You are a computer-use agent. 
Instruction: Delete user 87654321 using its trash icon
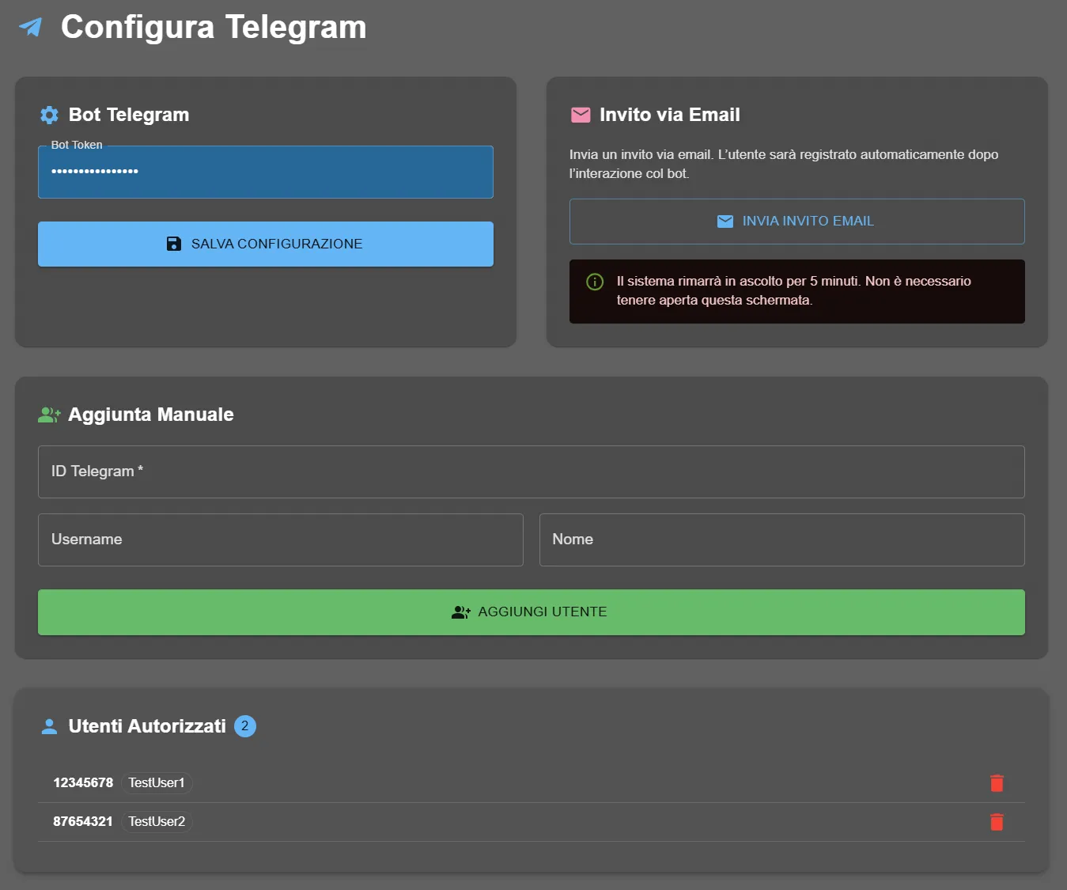click(x=997, y=822)
